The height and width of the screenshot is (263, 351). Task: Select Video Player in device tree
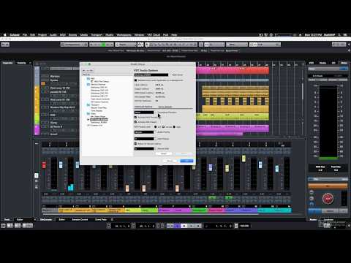pos(98,117)
